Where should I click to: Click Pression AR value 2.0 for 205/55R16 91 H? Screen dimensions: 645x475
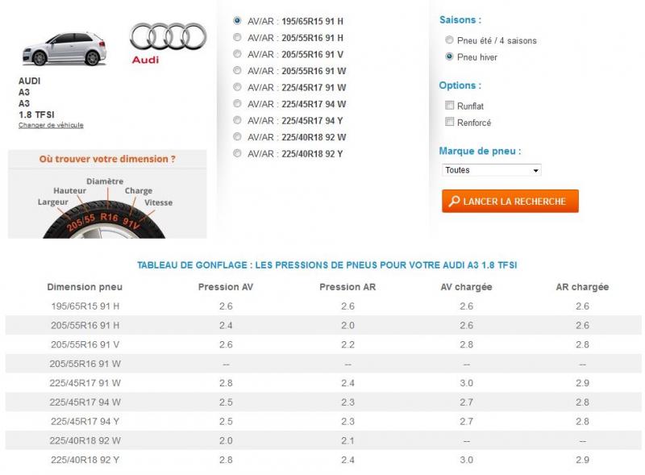coord(347,326)
